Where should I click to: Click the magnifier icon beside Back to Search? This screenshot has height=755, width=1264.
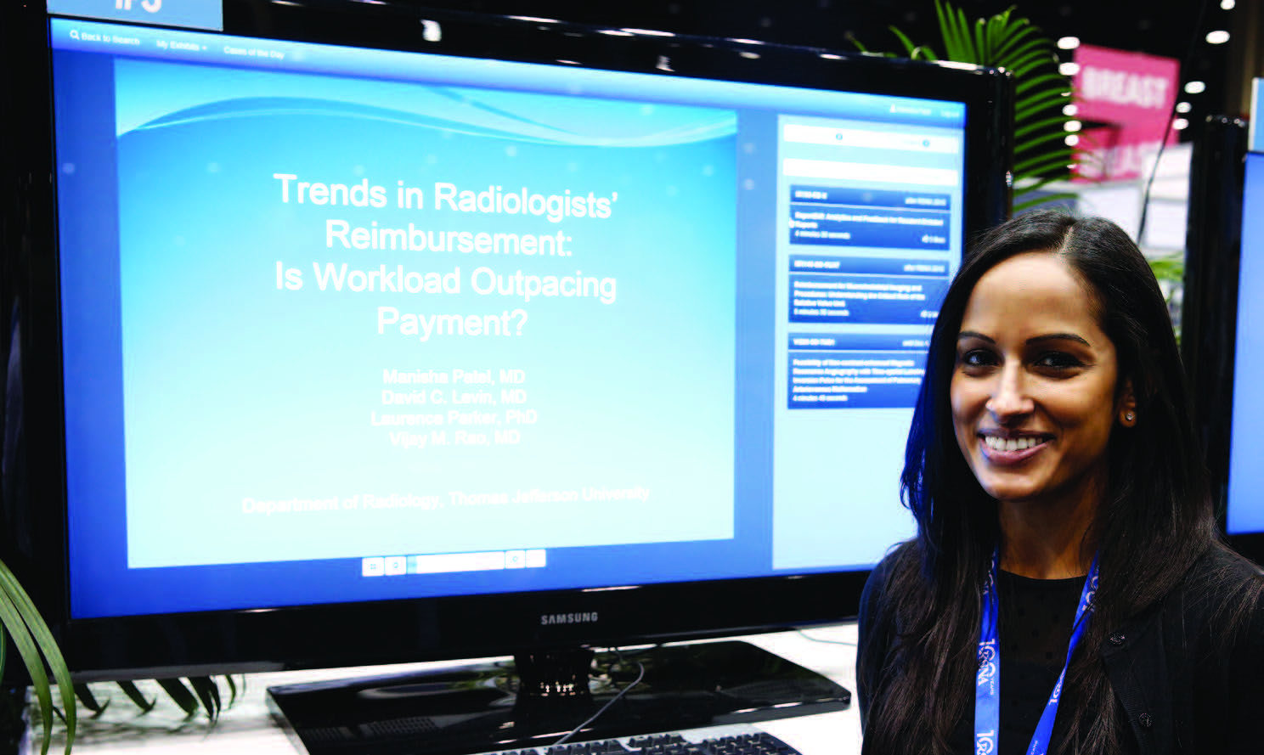[x=75, y=36]
